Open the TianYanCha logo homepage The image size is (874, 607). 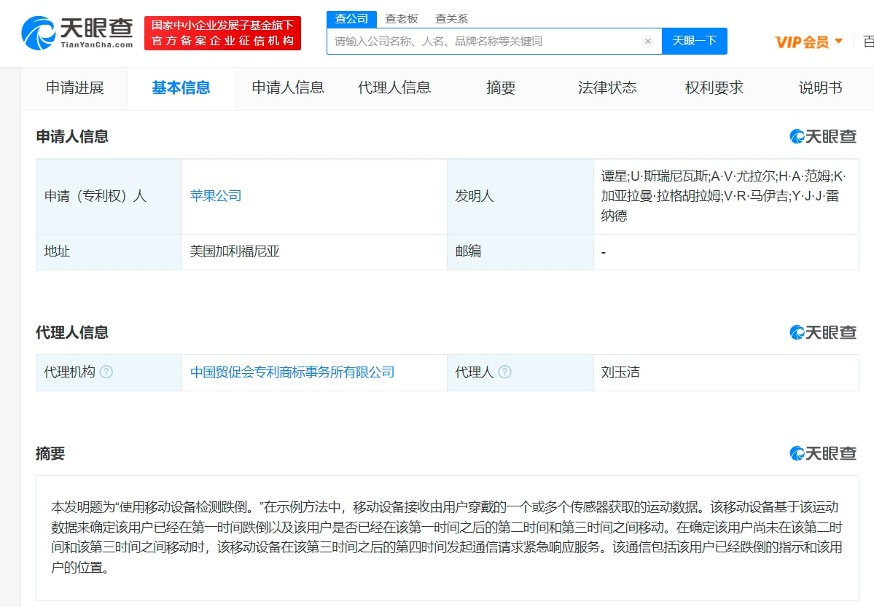click(77, 33)
